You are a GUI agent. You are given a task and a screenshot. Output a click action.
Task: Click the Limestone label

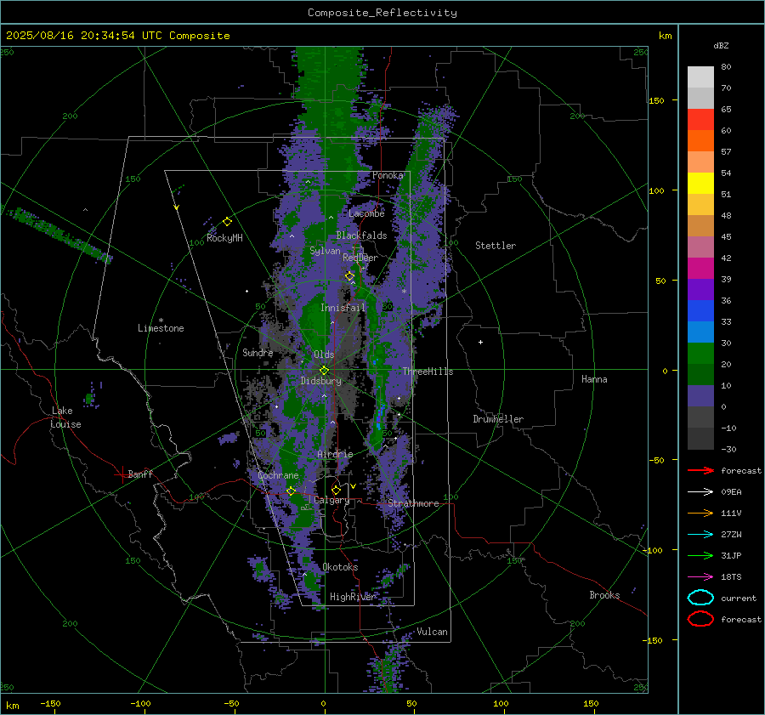161,328
